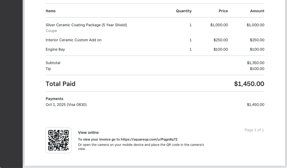The image size is (287, 168).
Task: Select the Oct 1, 2025 Visa payment entry
Action: click(66, 105)
